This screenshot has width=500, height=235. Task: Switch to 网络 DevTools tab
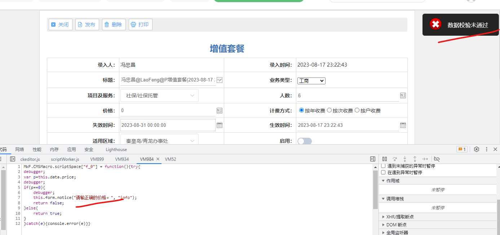pos(19,150)
